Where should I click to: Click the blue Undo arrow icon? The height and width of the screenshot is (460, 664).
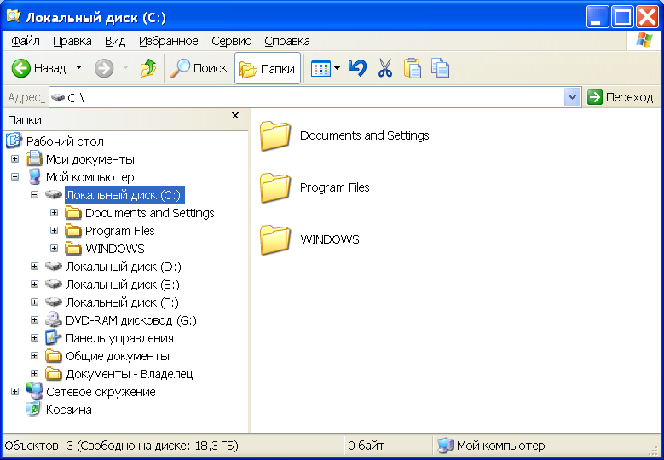point(357,68)
